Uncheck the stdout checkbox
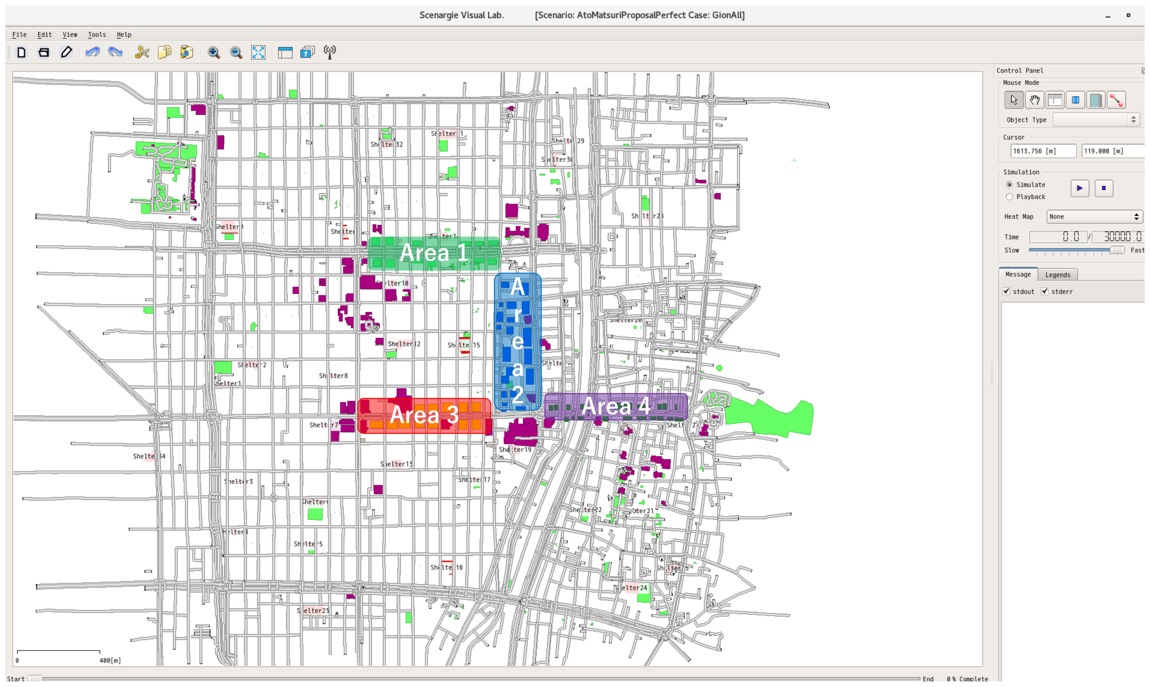The image size is (1150, 687). 1006,292
